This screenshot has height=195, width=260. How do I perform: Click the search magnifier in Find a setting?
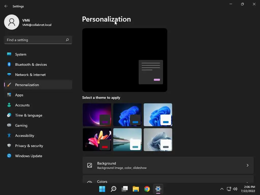pos(67,40)
